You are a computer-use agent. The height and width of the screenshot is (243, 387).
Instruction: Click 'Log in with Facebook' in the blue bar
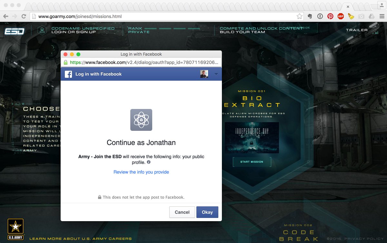[x=98, y=74]
